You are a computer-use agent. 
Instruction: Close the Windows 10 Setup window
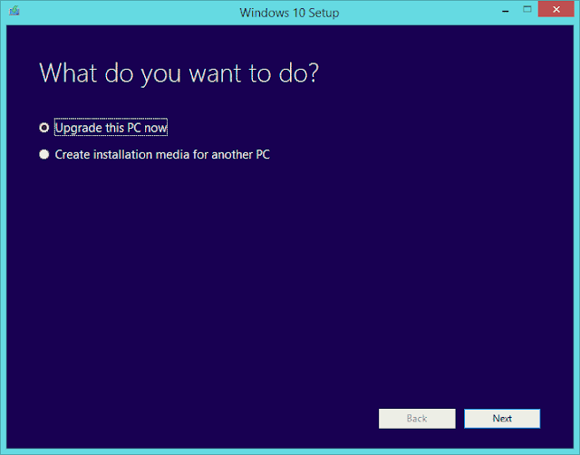[556, 11]
